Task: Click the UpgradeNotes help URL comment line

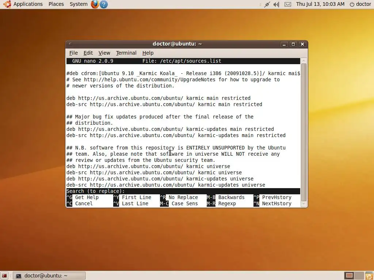Action: (x=173, y=79)
